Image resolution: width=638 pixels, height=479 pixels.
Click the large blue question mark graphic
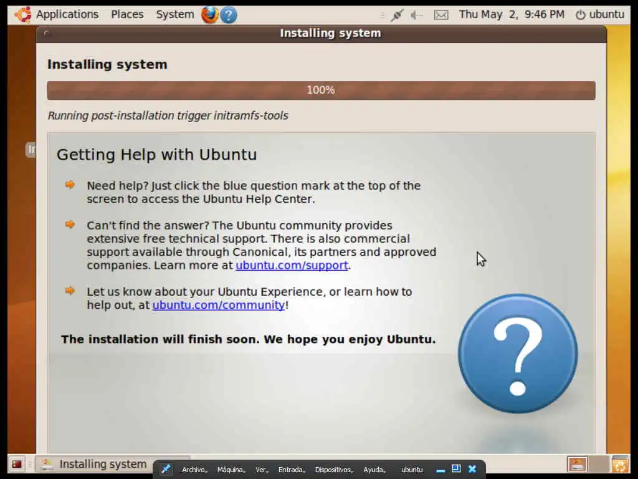coord(518,354)
